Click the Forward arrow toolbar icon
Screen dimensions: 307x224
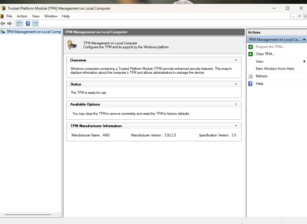[9, 23]
